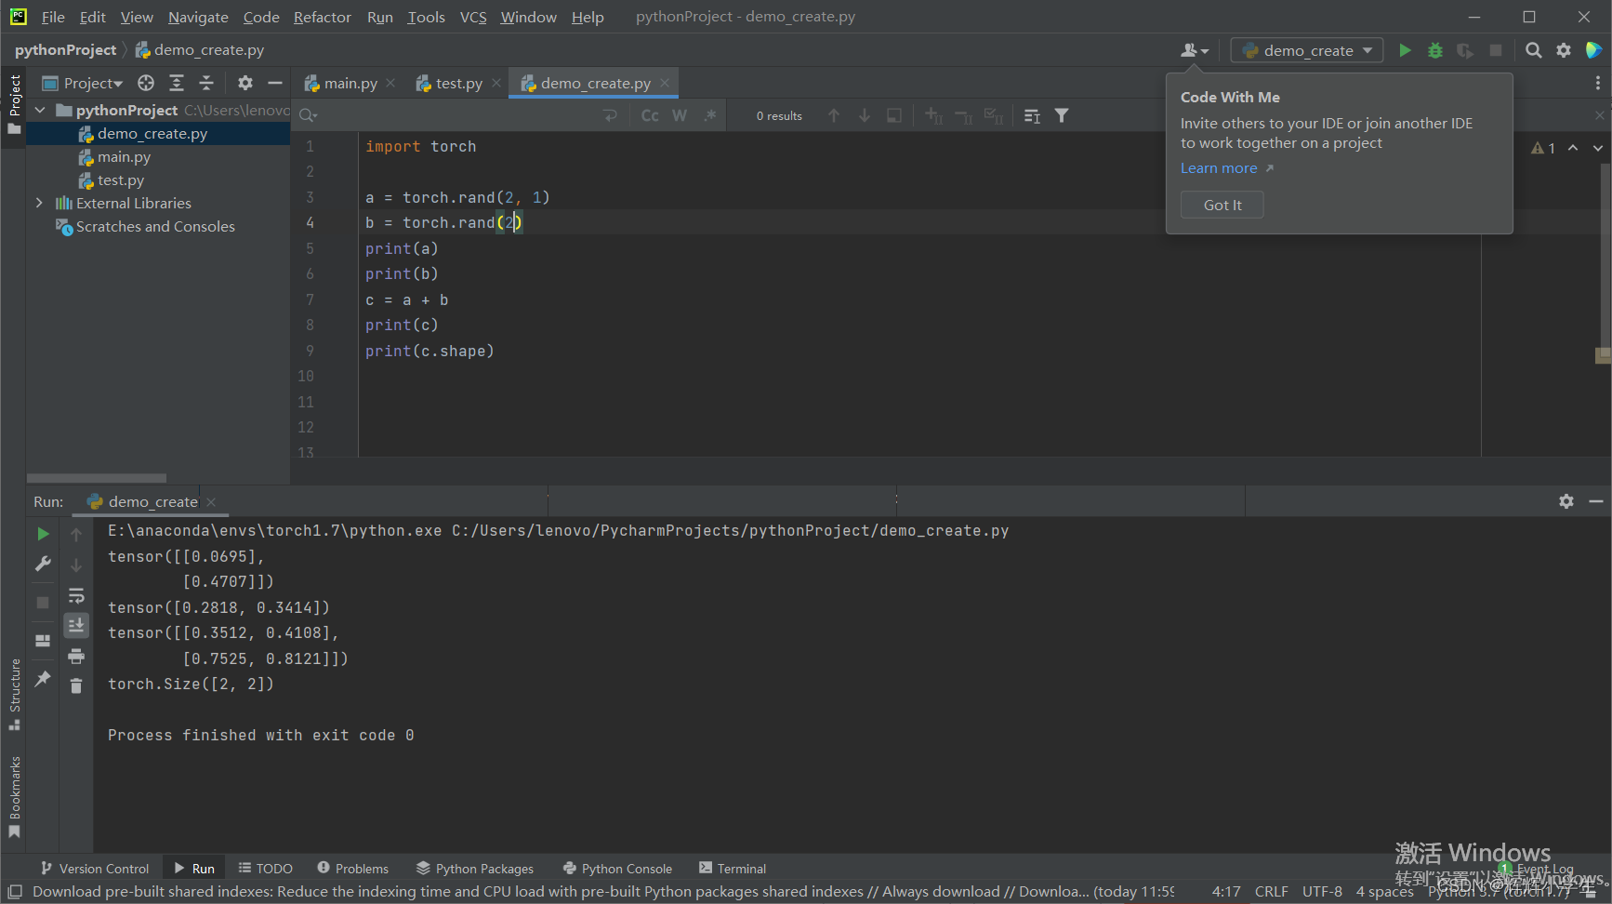Expand the External Libraries node
1612x904 pixels.
coord(39,203)
